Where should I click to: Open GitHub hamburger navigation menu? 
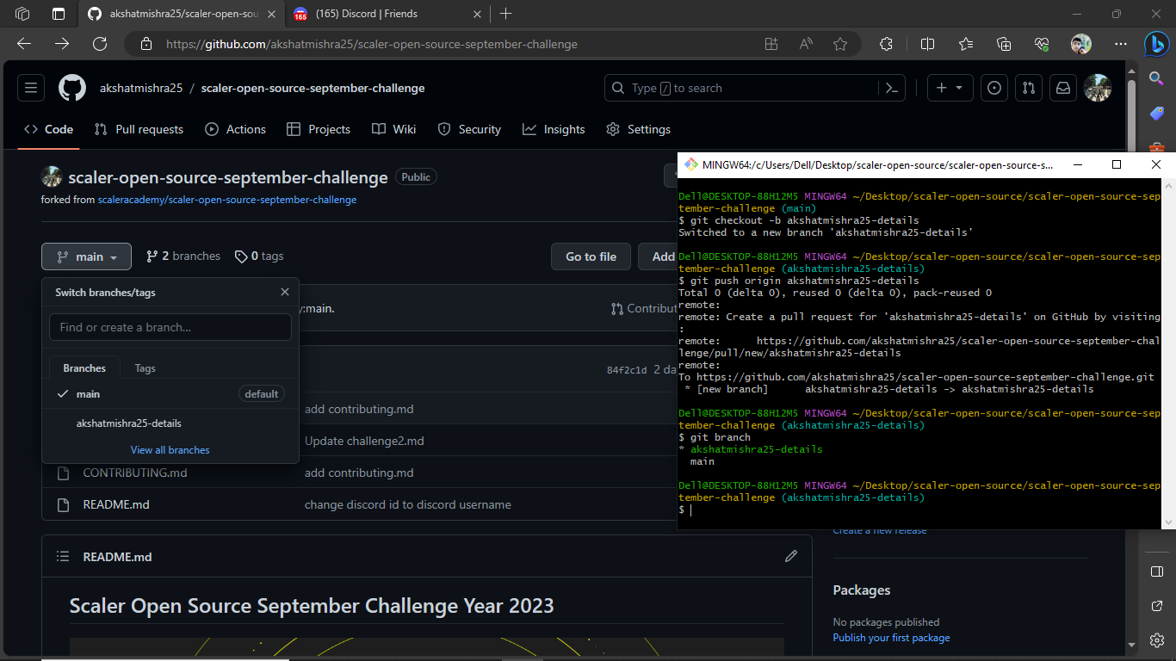[31, 88]
